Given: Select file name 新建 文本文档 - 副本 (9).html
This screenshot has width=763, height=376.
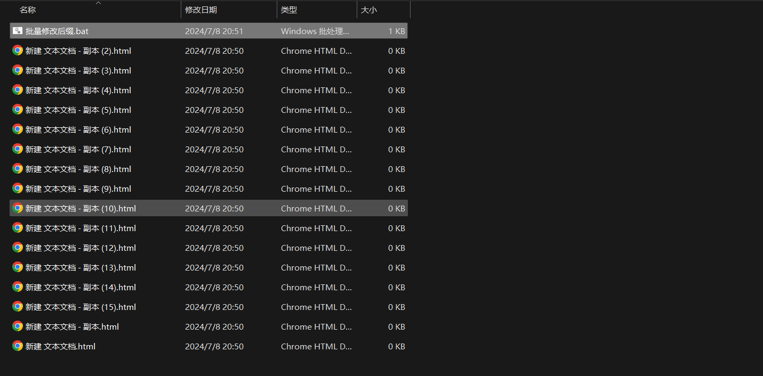Looking at the screenshot, I should tap(78, 189).
